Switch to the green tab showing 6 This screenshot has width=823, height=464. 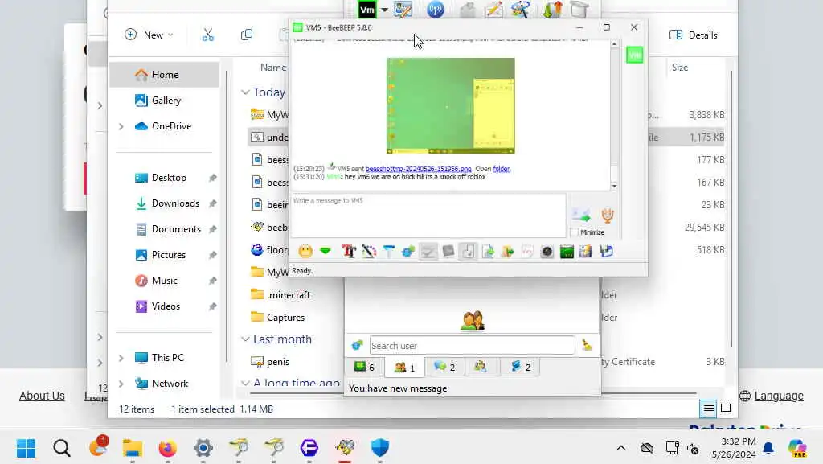click(x=364, y=367)
